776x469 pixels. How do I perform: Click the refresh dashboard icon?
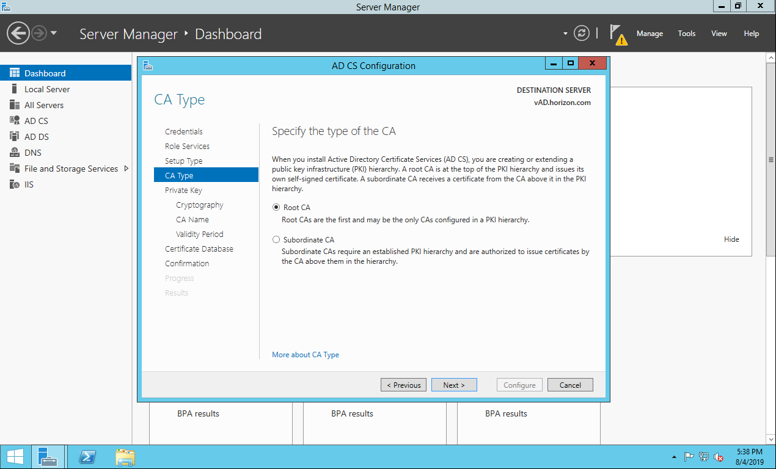(x=582, y=34)
